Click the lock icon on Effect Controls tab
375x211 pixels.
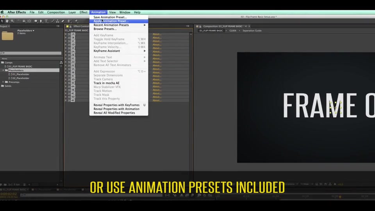coord(71,26)
